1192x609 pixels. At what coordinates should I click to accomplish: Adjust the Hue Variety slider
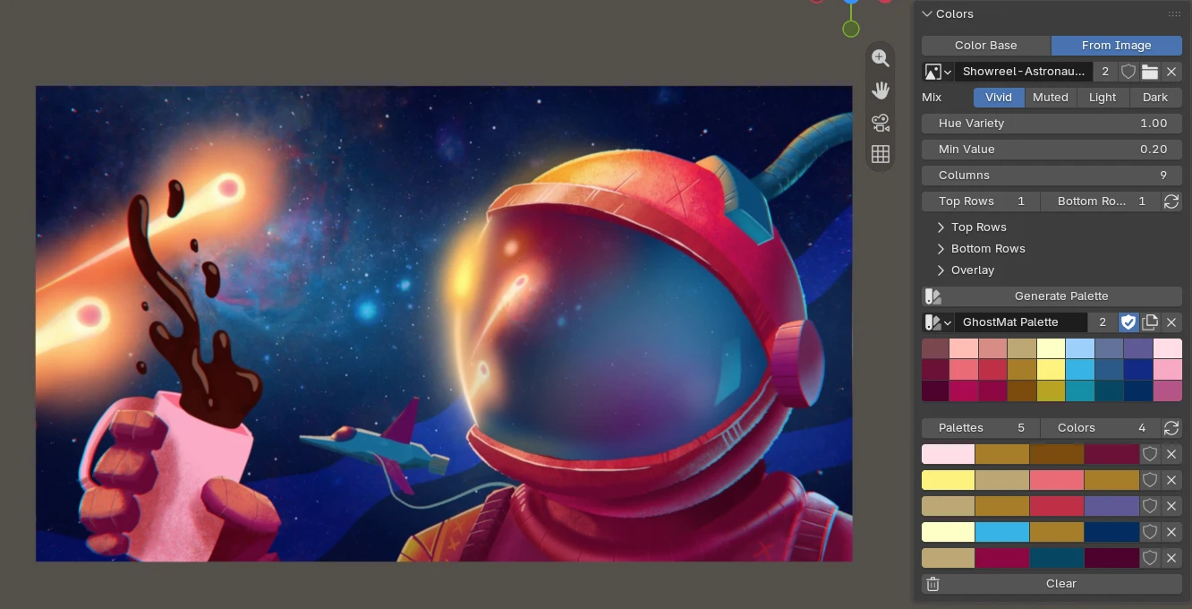tap(1052, 124)
